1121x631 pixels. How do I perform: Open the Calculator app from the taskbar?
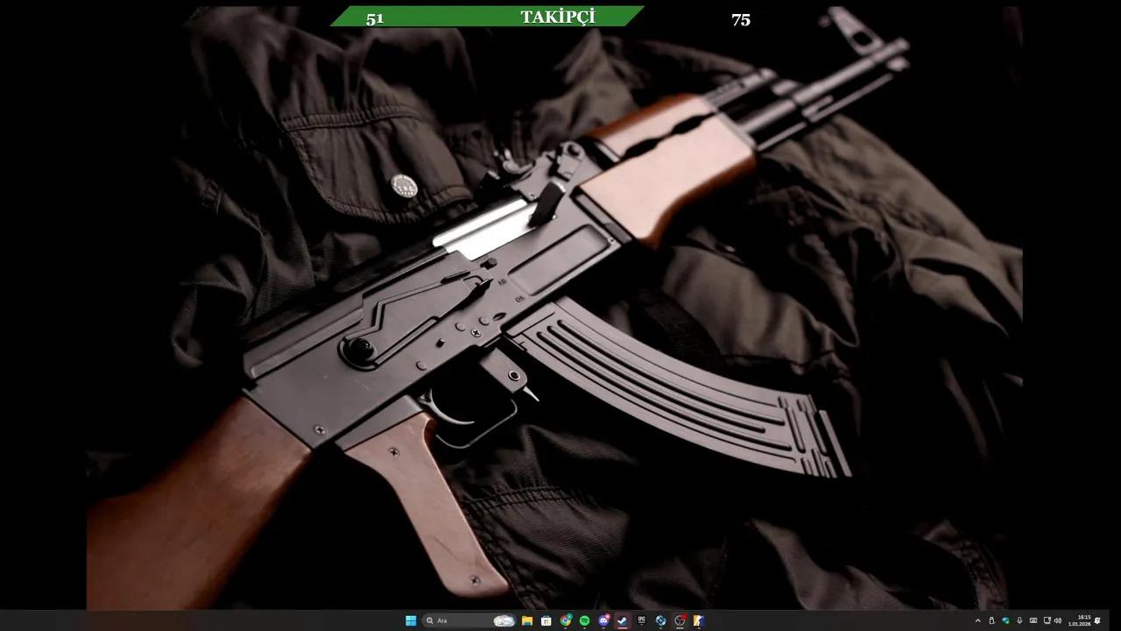click(546, 620)
